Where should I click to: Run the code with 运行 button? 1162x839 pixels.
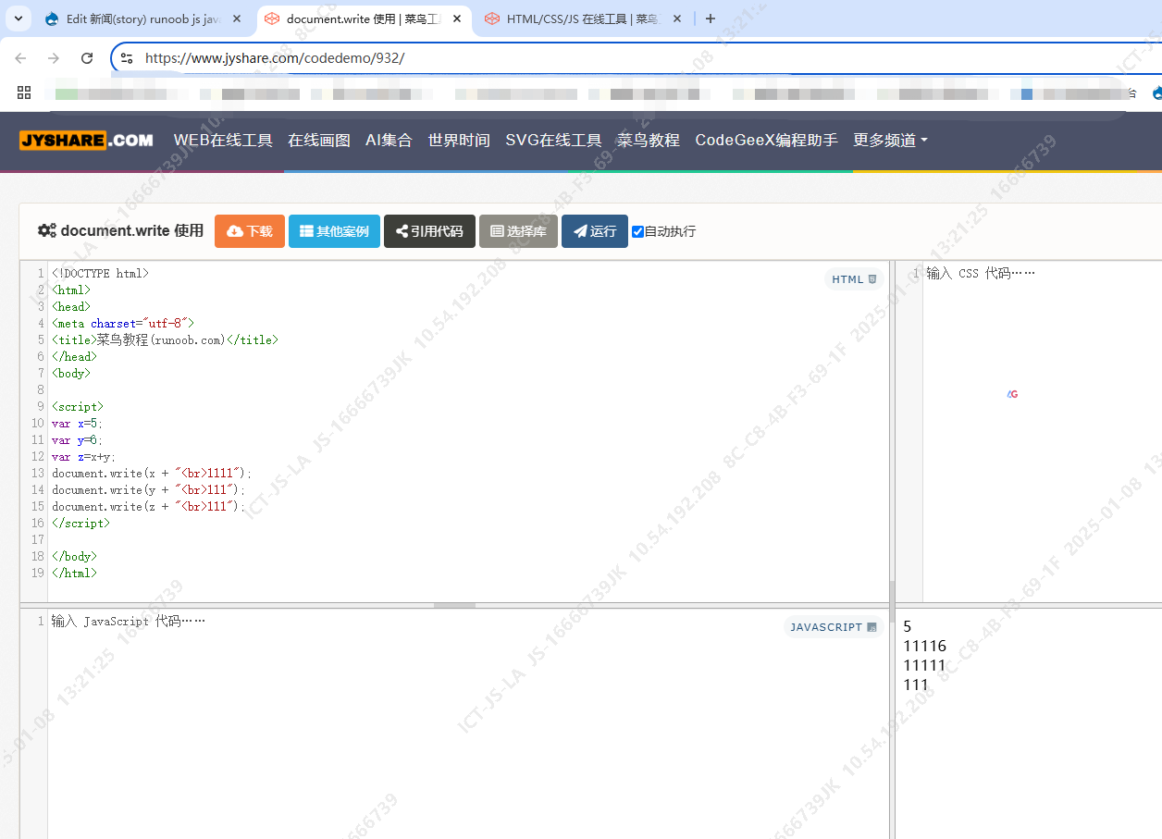(595, 231)
